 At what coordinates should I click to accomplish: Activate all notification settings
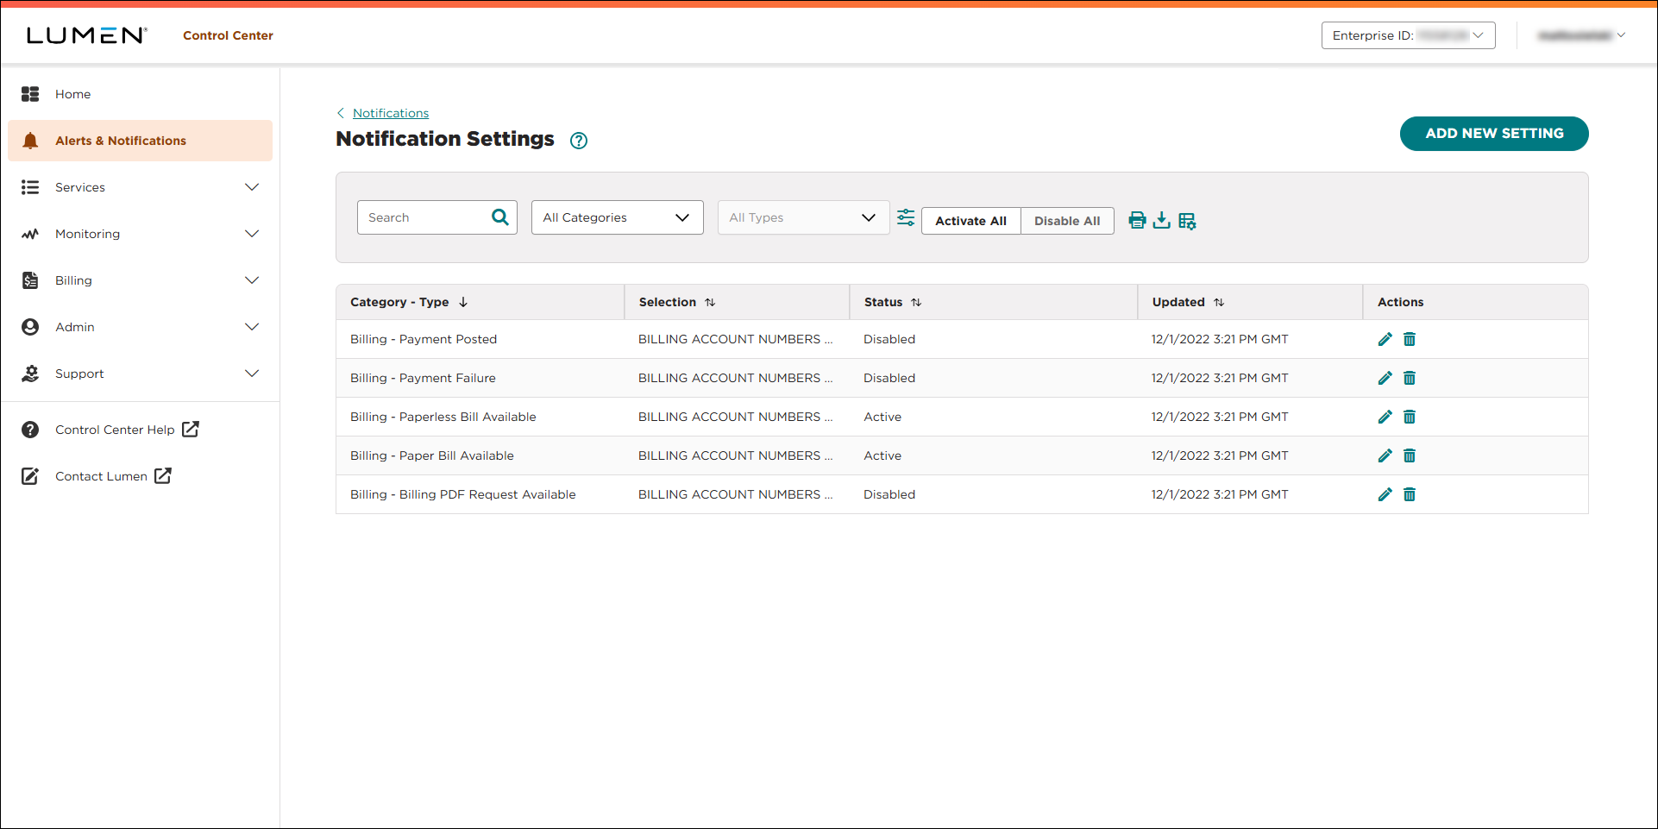coord(970,220)
